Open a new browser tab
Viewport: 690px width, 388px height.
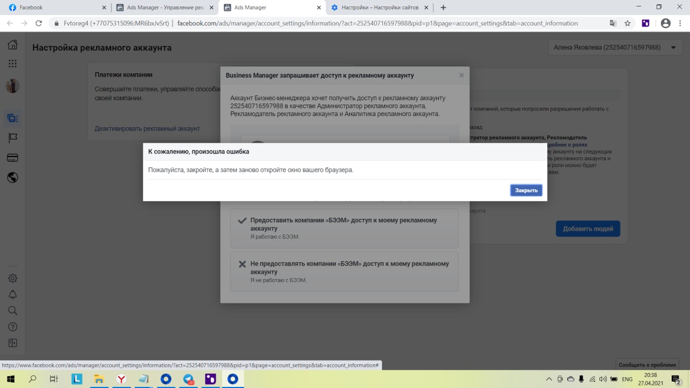pyautogui.click(x=443, y=8)
